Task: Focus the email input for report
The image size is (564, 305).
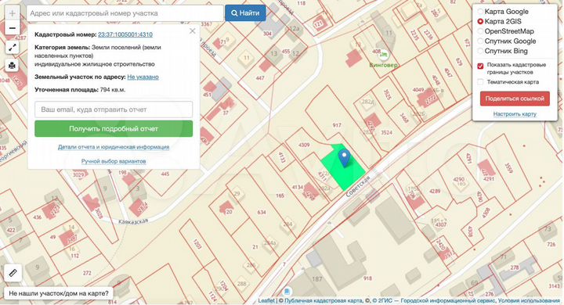Action: (114, 109)
